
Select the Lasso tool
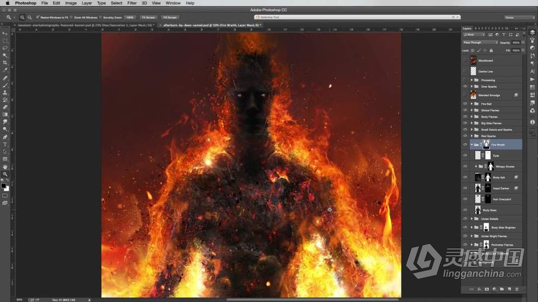pos(5,48)
